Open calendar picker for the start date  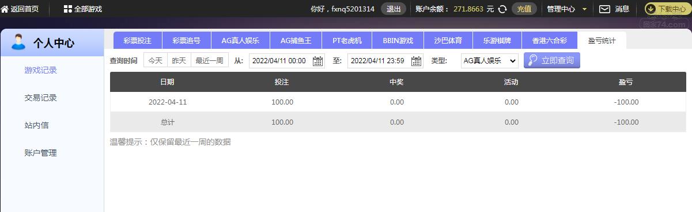click(x=317, y=60)
